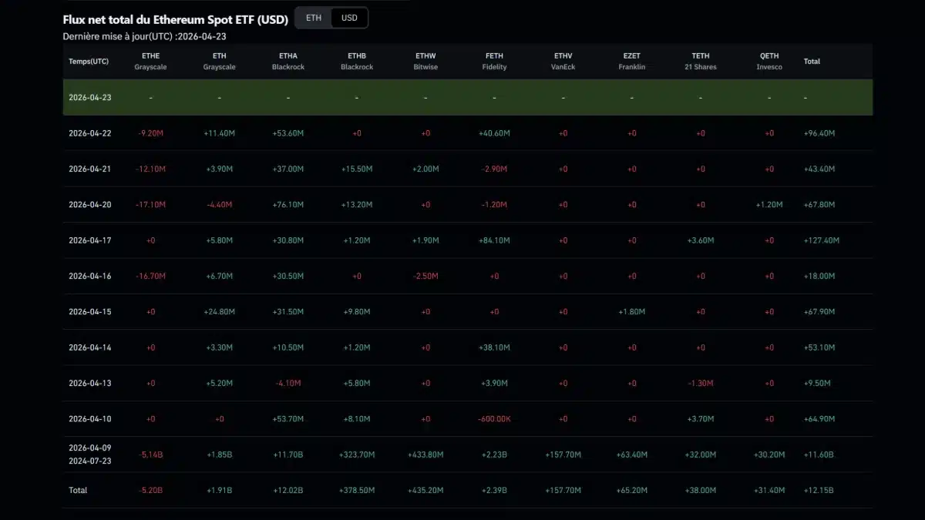The image size is (925, 520).
Task: Click the Total column header
Action: pyautogui.click(x=812, y=61)
